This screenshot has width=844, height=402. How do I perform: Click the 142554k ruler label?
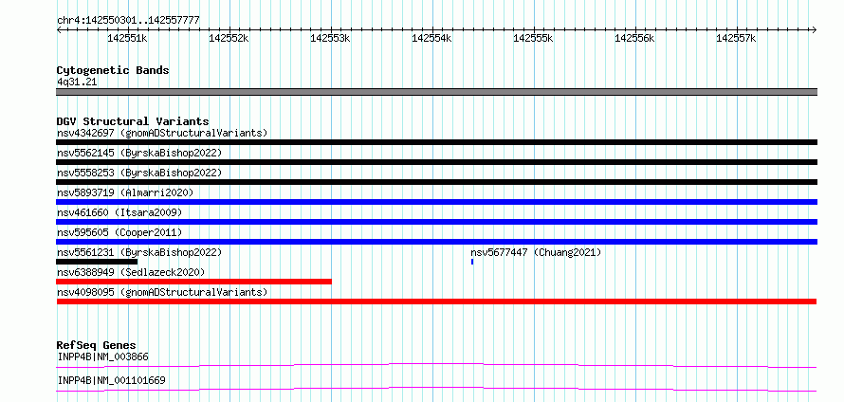click(x=431, y=39)
